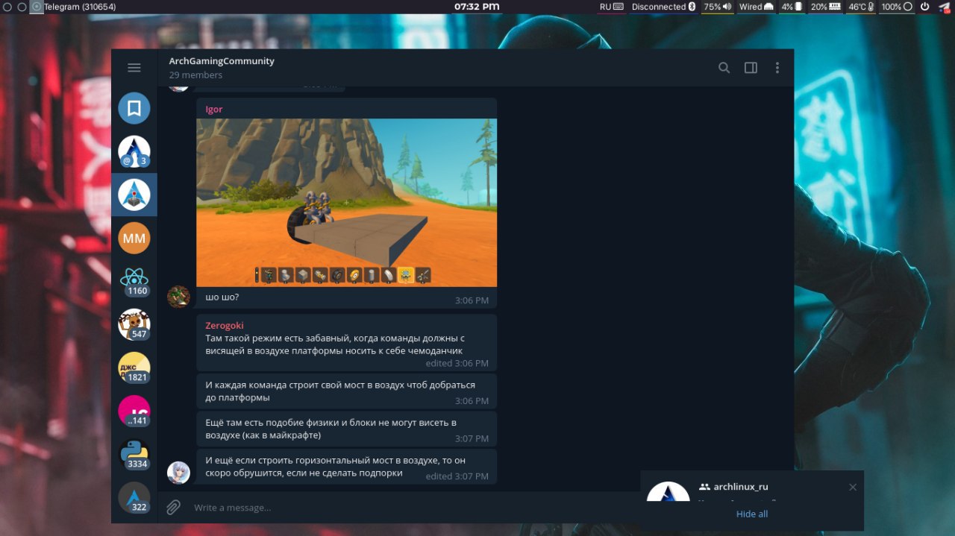This screenshot has height=536, width=955.
Task: Open the Bluetooth Disconnected indicator
Action: 663,7
